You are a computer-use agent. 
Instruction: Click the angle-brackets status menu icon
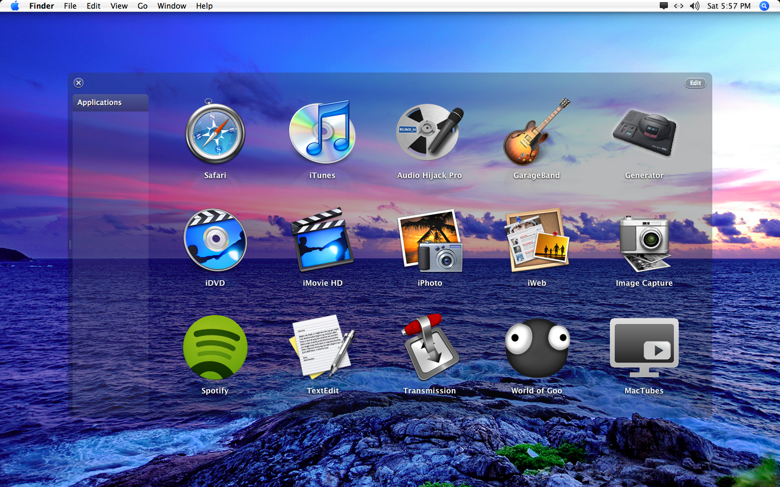tap(679, 6)
